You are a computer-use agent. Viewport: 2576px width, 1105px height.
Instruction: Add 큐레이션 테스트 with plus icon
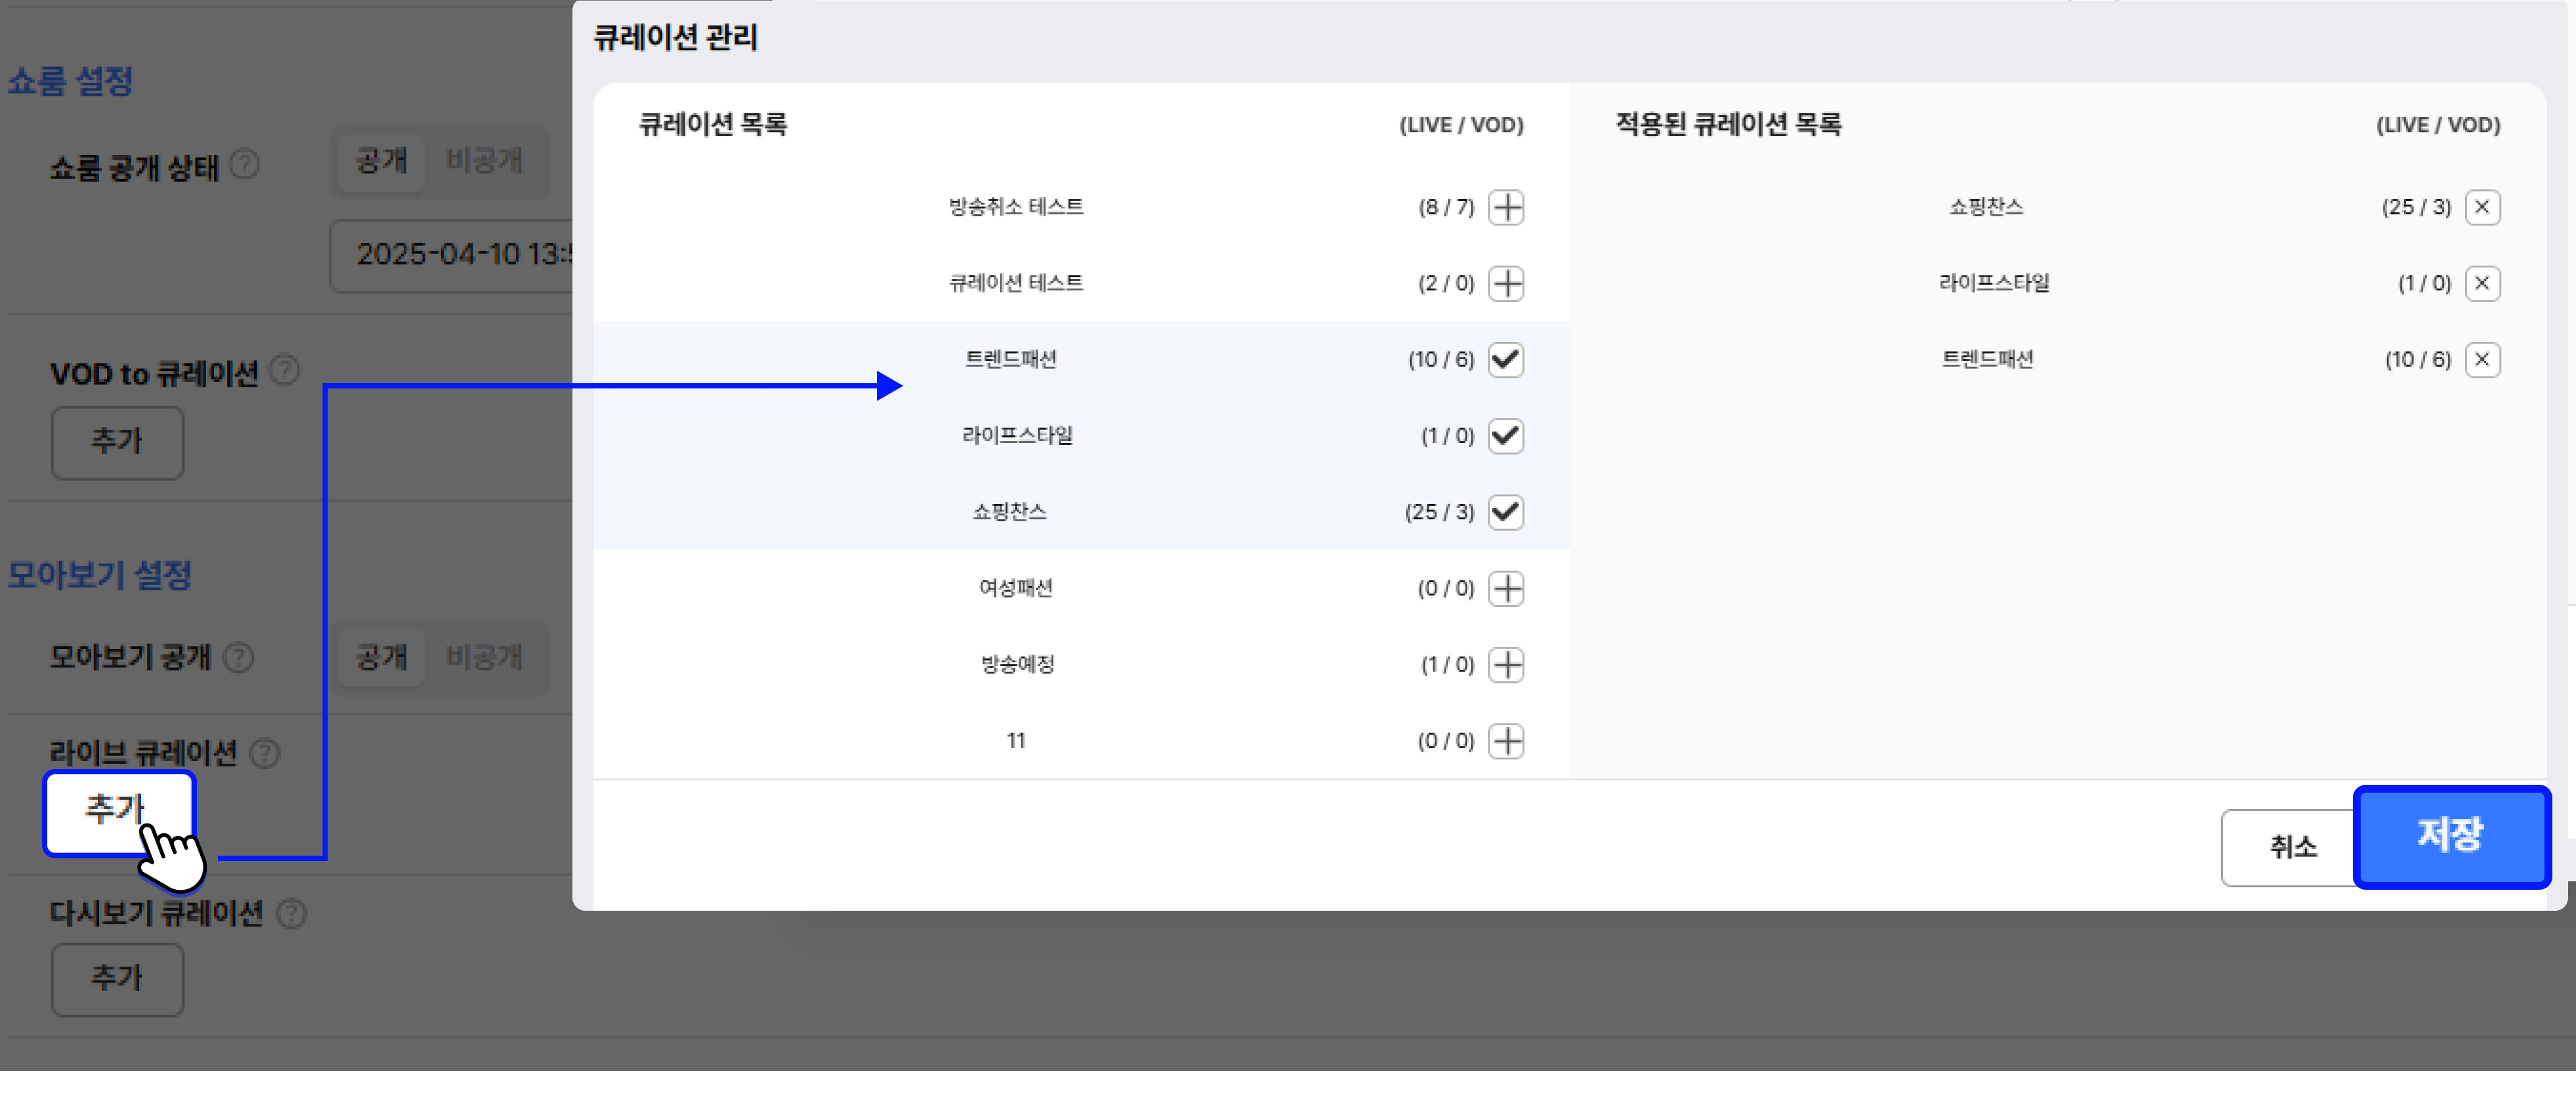click(x=1506, y=283)
